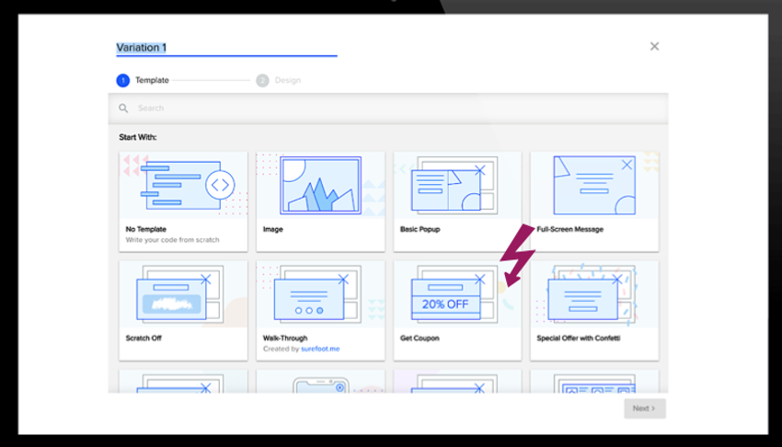
Task: Click the Get Coupon template label
Action: [420, 338]
